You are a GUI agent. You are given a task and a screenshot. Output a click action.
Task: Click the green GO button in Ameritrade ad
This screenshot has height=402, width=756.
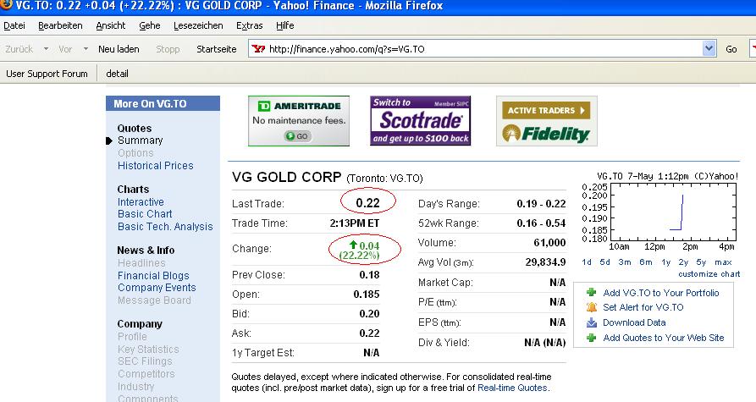point(297,136)
